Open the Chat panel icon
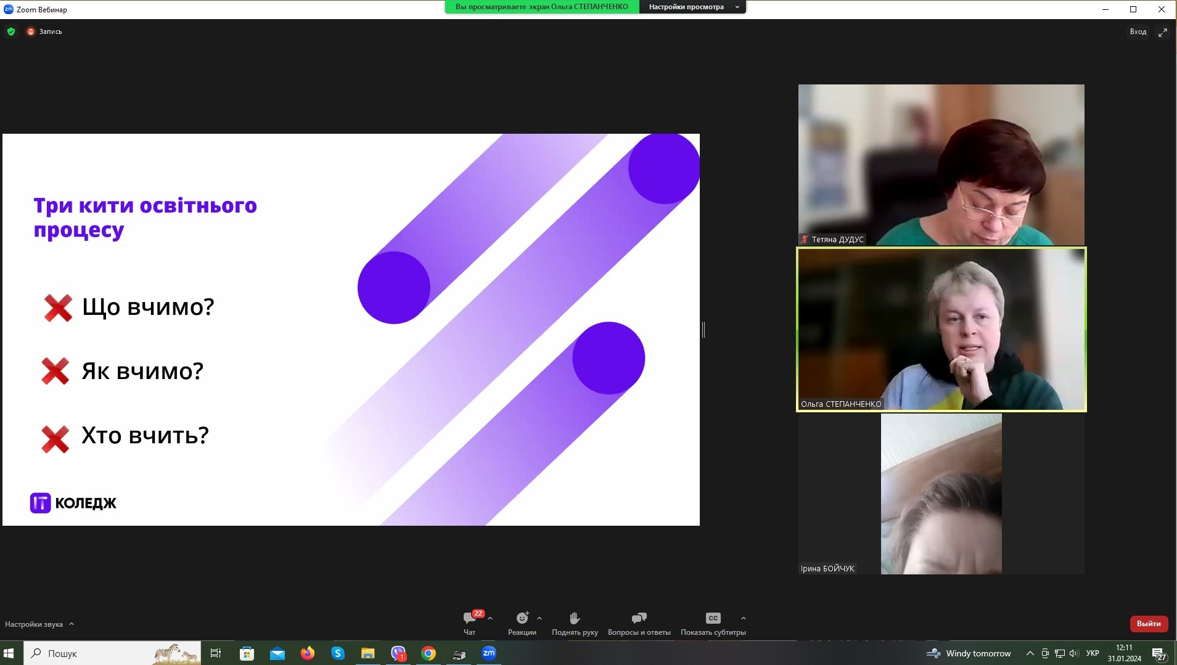The image size is (1177, 665). tap(470, 618)
